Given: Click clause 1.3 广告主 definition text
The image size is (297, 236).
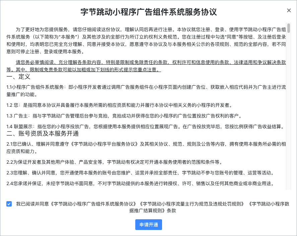Looking at the screenshot, I should [x=124, y=116].
